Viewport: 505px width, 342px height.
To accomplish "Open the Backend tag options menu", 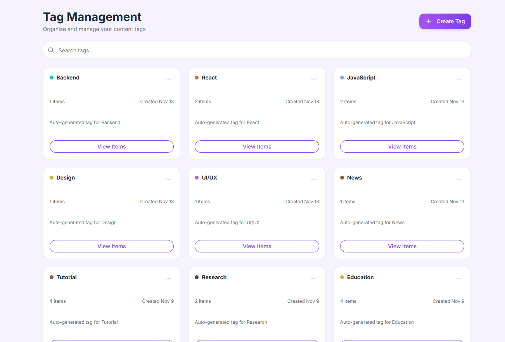I will (168, 79).
